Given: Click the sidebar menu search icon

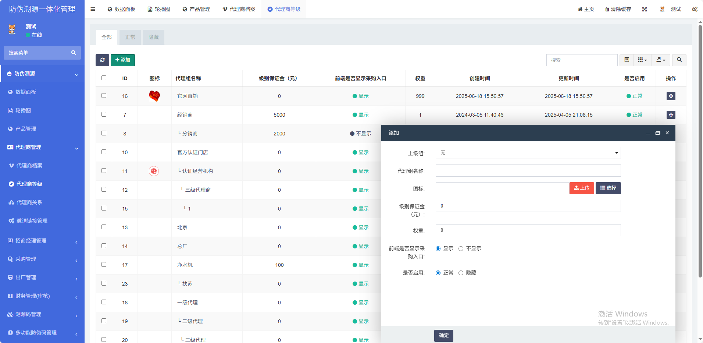Looking at the screenshot, I should (74, 53).
